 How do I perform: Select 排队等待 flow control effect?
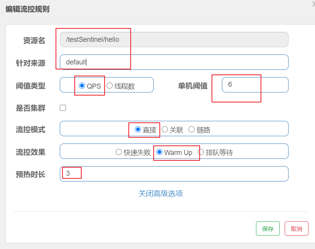201,152
